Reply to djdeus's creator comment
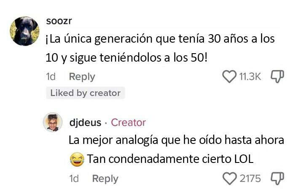295x195 pixels. (x=105, y=179)
